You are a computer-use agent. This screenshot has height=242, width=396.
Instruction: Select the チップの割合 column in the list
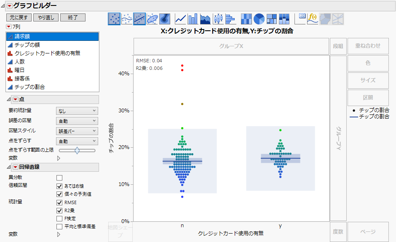point(53,87)
